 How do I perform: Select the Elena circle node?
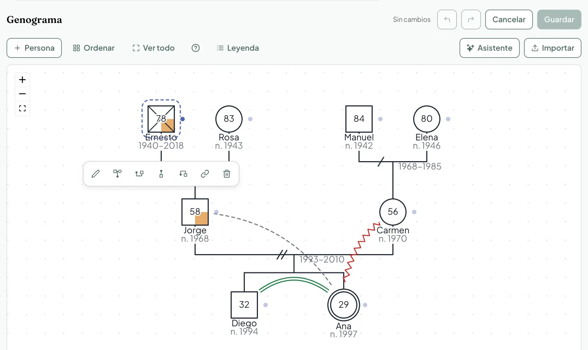coord(427,119)
